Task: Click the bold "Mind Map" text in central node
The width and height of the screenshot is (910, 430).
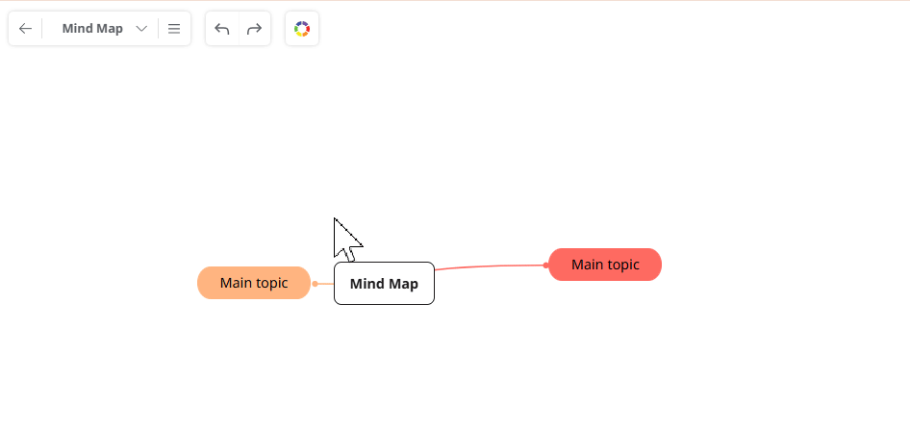Action: (384, 284)
